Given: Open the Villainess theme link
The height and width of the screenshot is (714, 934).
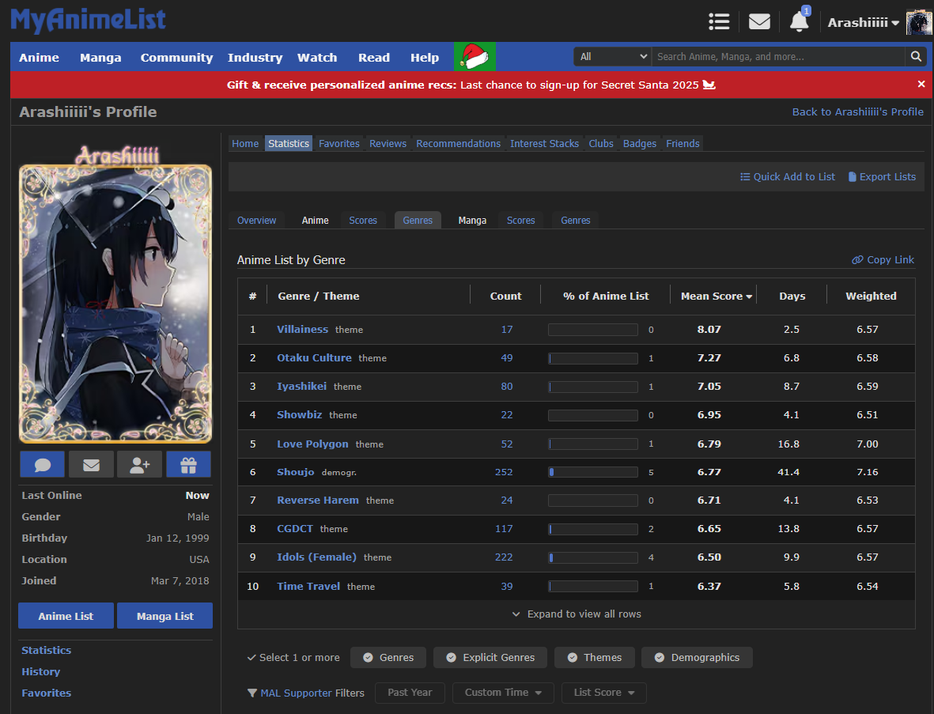Looking at the screenshot, I should tap(303, 329).
